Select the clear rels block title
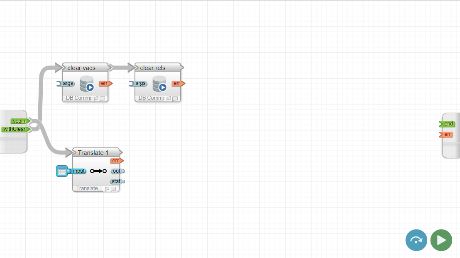 point(153,68)
